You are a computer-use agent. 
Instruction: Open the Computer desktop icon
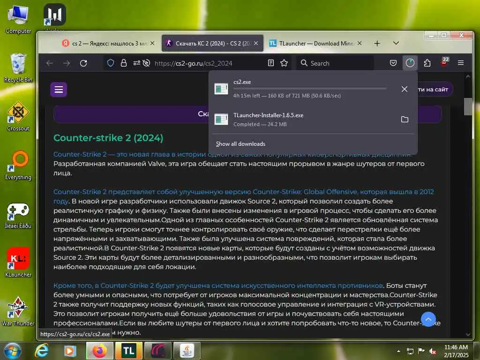[x=18, y=19]
